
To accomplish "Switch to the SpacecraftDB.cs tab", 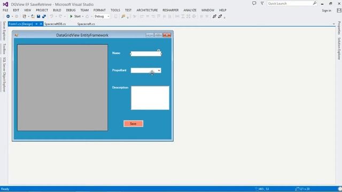I will click(x=55, y=24).
